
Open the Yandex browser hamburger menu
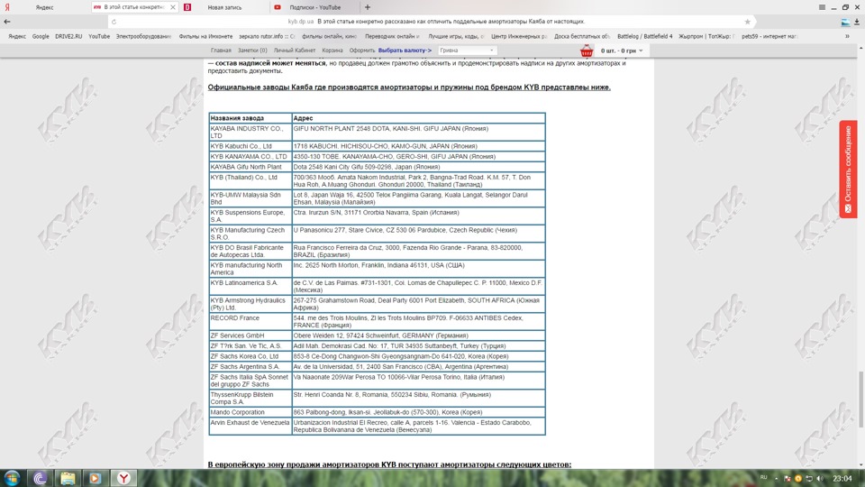[822, 7]
